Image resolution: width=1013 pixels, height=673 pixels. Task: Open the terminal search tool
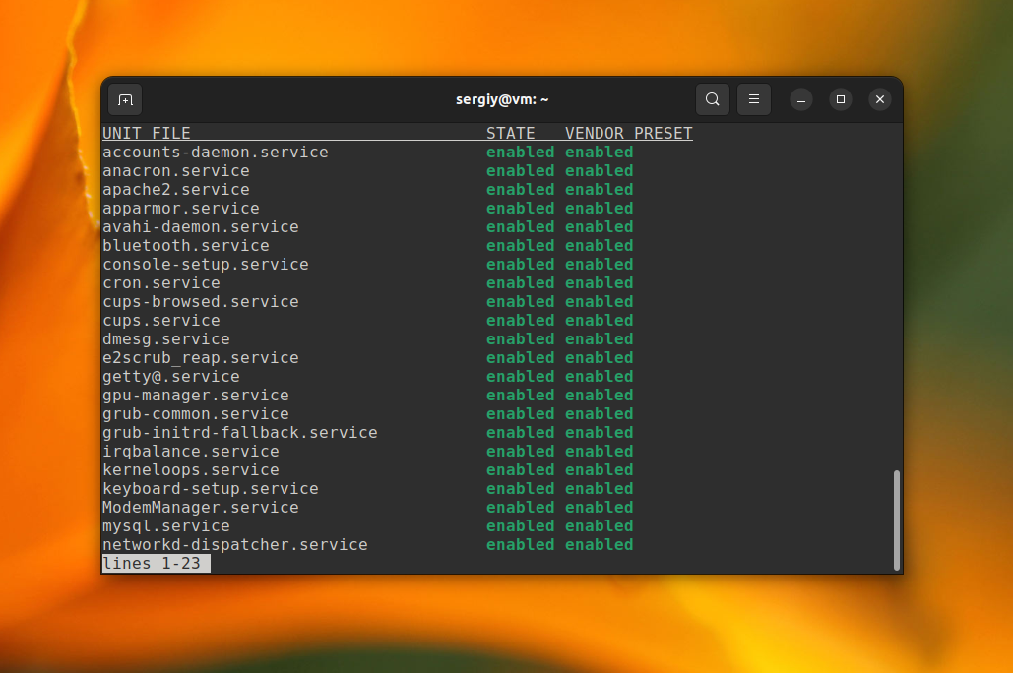pyautogui.click(x=713, y=99)
